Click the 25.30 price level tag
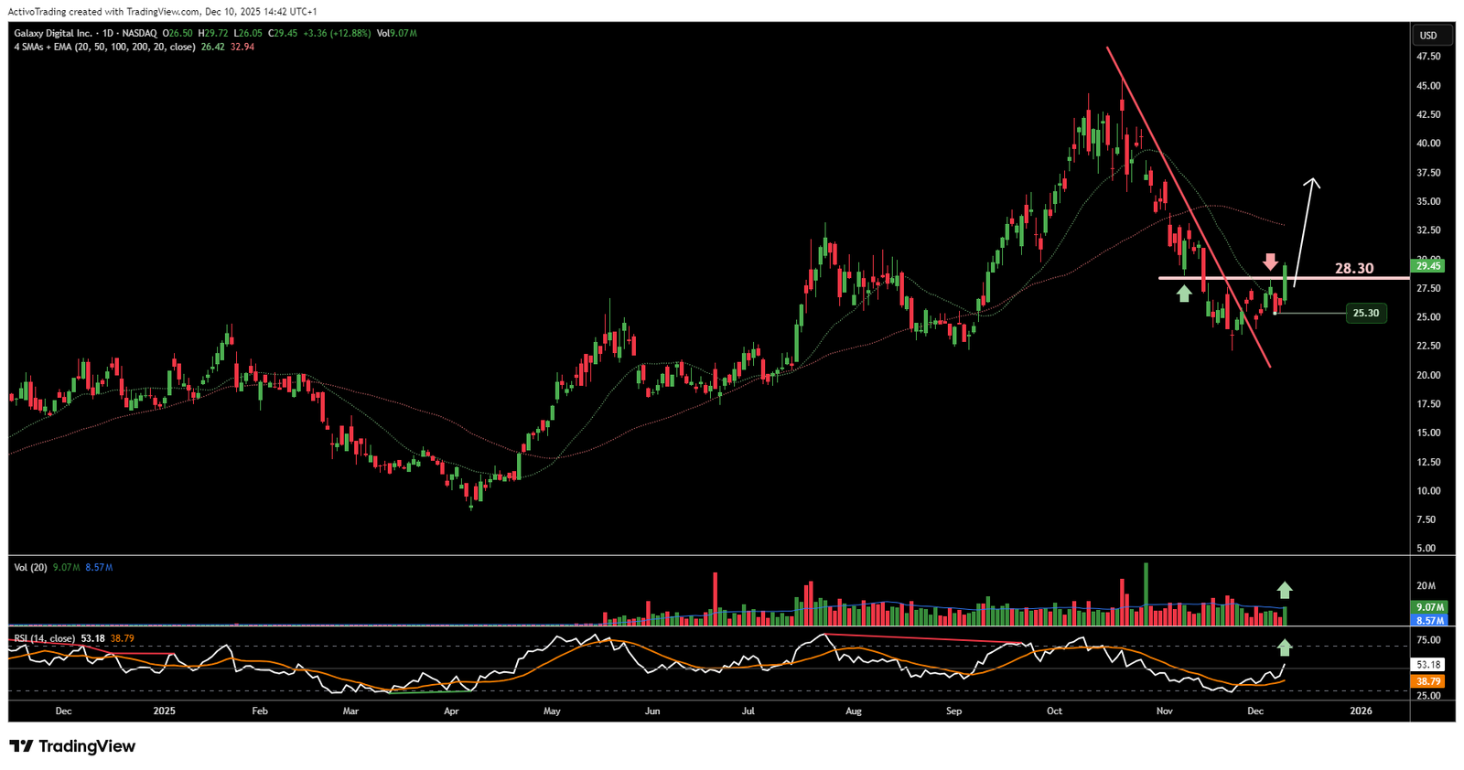The image size is (1464, 770). 1365,314
